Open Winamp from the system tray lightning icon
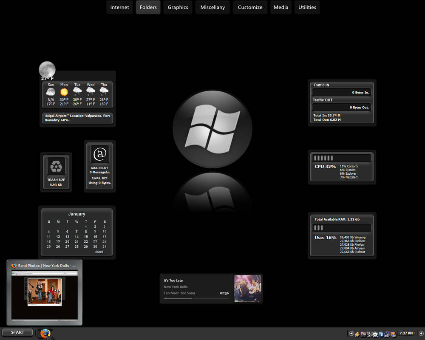 click(357, 334)
